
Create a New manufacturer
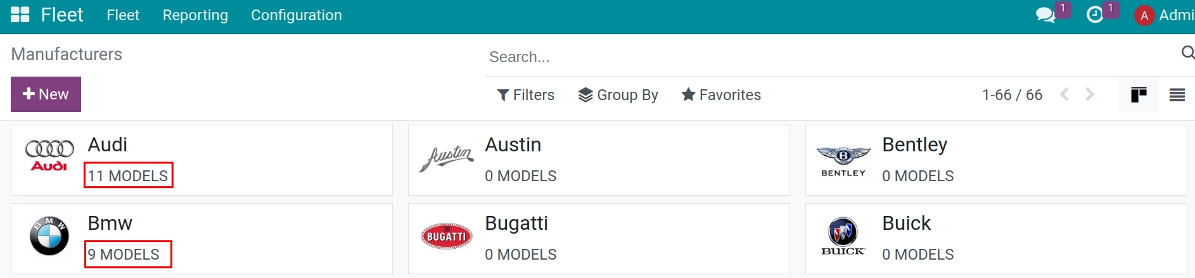pos(46,94)
